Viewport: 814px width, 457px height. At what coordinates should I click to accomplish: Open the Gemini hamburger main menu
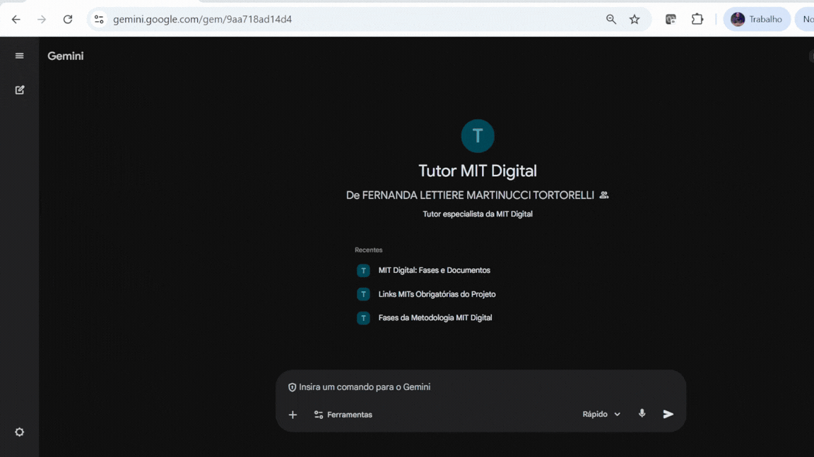coord(20,56)
